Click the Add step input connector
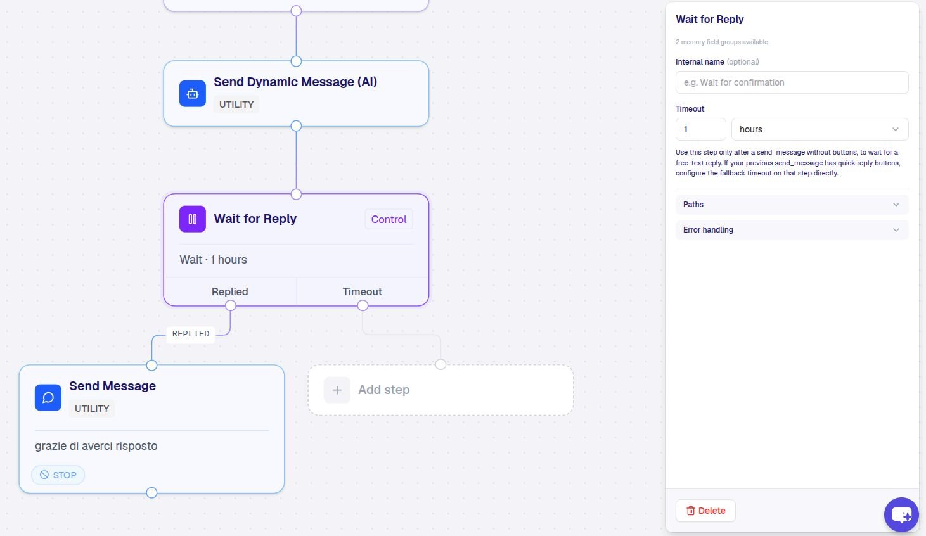This screenshot has width=926, height=536. (x=440, y=364)
